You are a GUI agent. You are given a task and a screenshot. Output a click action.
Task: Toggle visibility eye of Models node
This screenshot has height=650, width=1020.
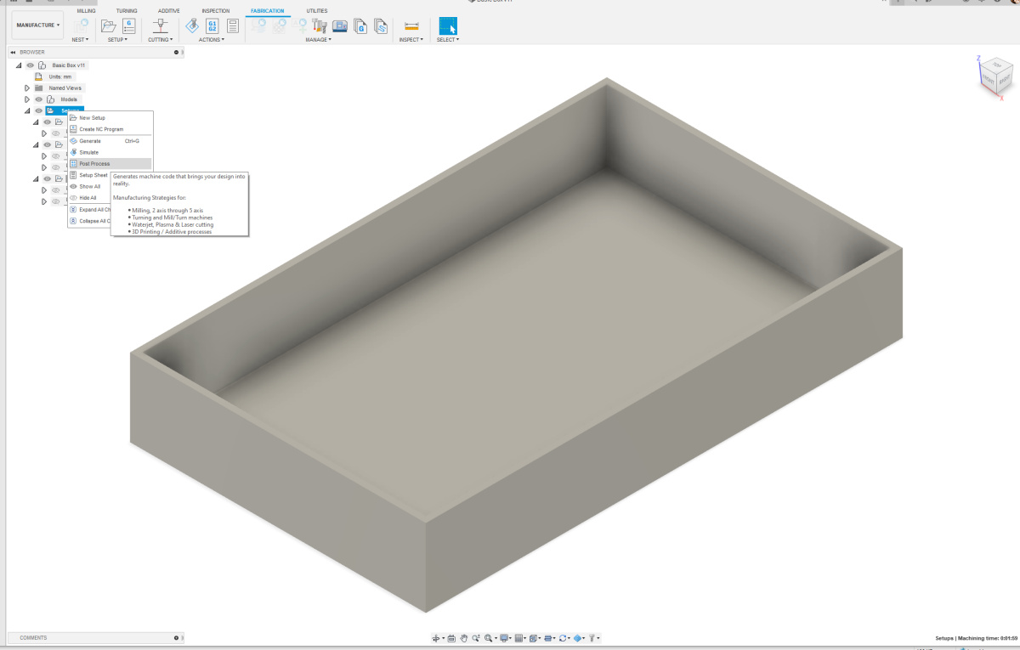39,99
